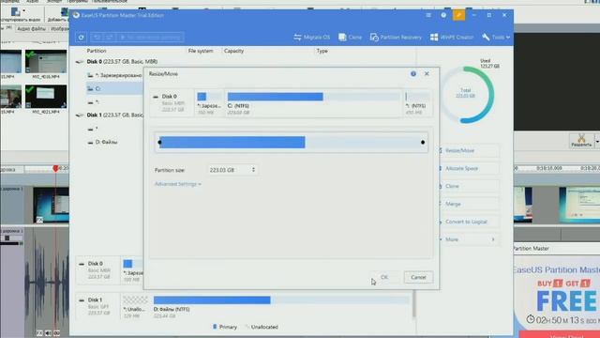Image resolution: width=600 pixels, height=338 pixels.
Task: Open the dropdown arrow beside the scissors button
Action: point(597,142)
